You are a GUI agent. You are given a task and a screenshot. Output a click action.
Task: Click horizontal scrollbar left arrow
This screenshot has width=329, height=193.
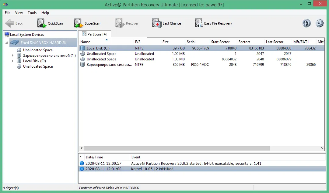82,148
